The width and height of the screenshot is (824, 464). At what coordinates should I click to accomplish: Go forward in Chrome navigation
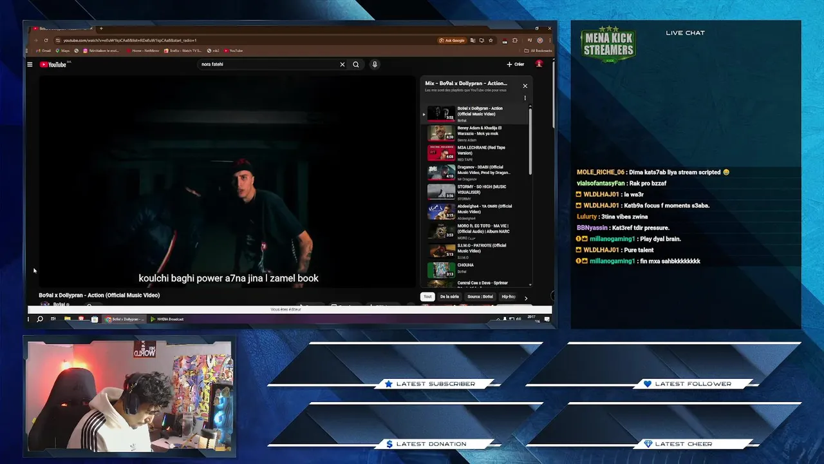coord(37,40)
